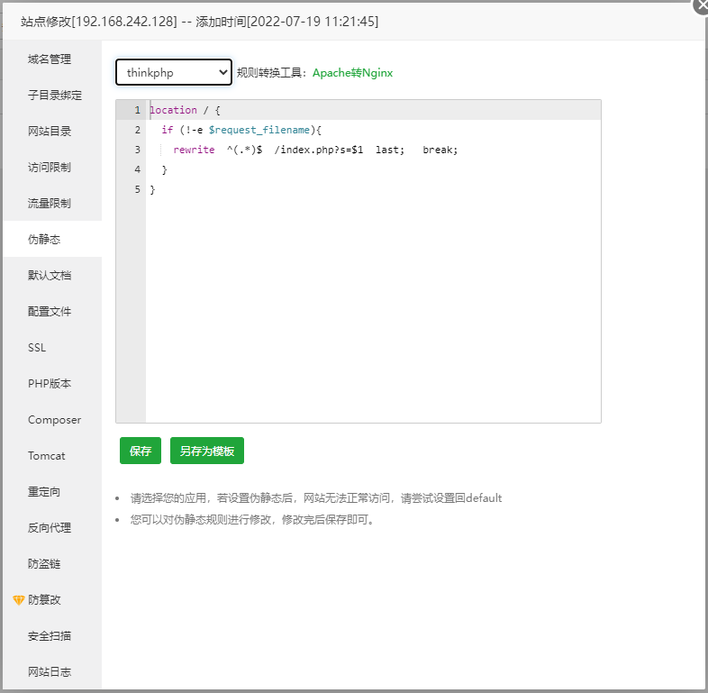Screen dimensions: 708x693
Task: Click line number 5 in the gutter
Action: click(137, 189)
